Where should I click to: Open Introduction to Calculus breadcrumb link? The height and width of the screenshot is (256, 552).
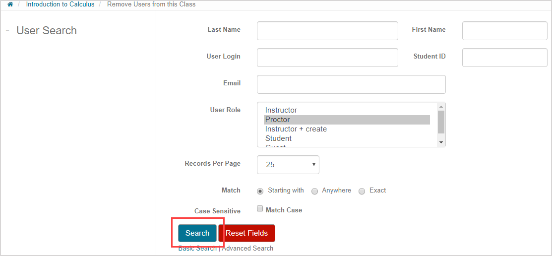click(60, 4)
